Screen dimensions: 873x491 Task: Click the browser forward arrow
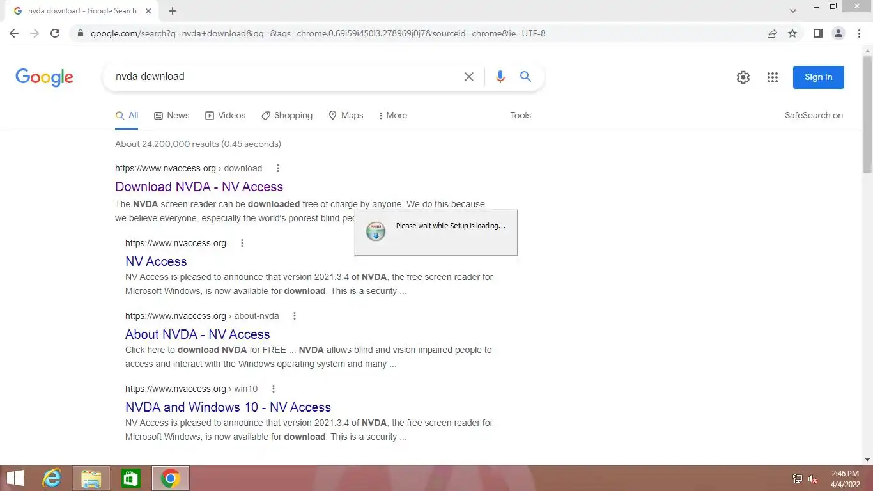pos(35,33)
